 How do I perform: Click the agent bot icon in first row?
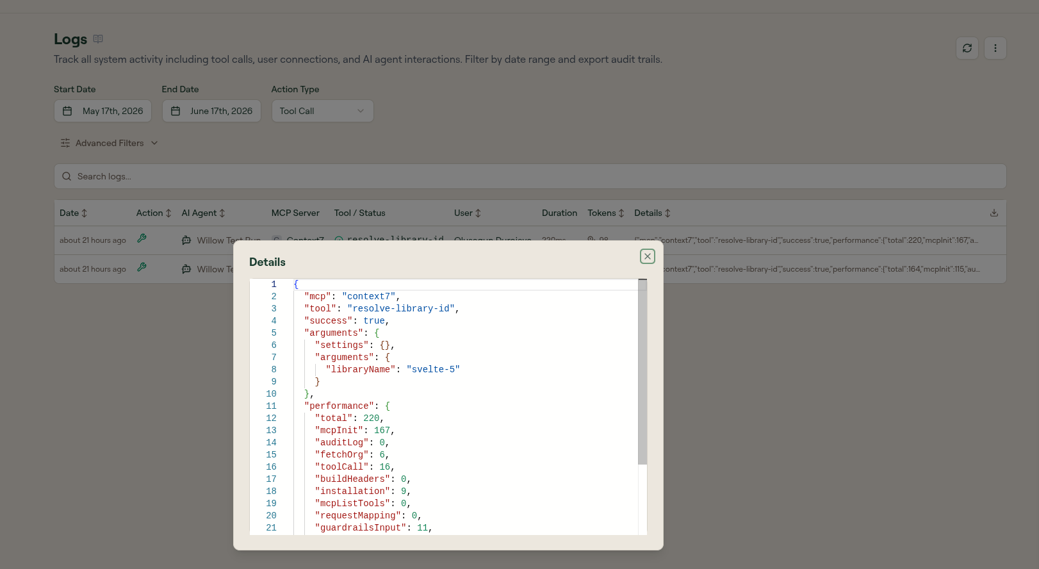pyautogui.click(x=186, y=240)
